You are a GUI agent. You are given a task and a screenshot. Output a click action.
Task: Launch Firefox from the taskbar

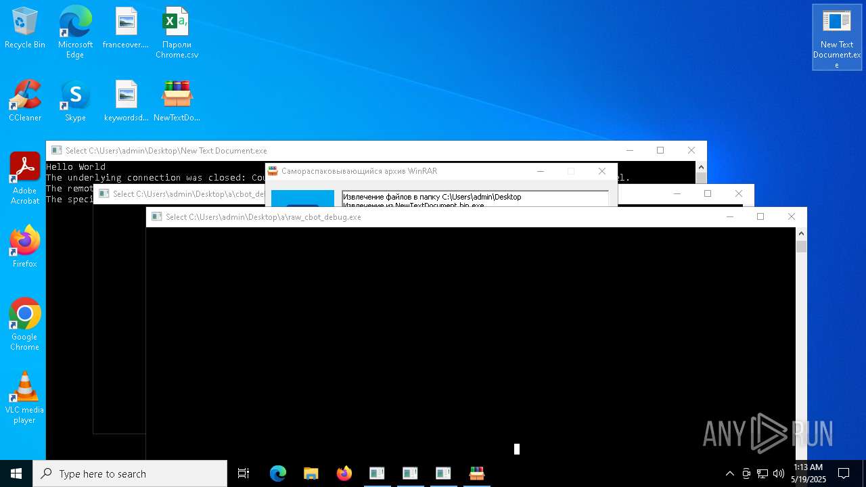click(x=344, y=473)
